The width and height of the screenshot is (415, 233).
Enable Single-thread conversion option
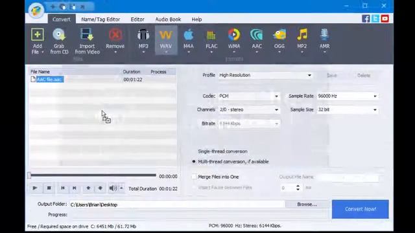(222, 151)
